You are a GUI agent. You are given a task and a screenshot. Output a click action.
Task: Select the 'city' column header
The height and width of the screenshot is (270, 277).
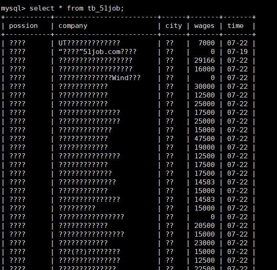174,26
